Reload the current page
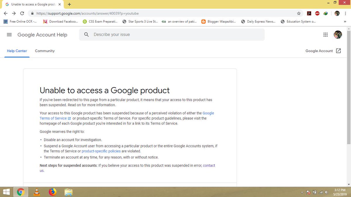 tap(22, 13)
